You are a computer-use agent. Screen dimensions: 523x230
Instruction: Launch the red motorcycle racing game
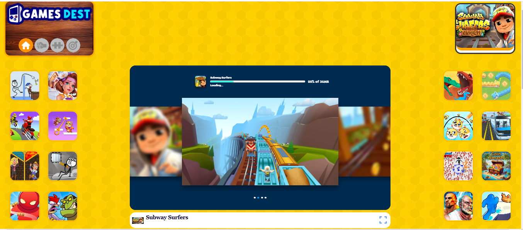pos(25,126)
